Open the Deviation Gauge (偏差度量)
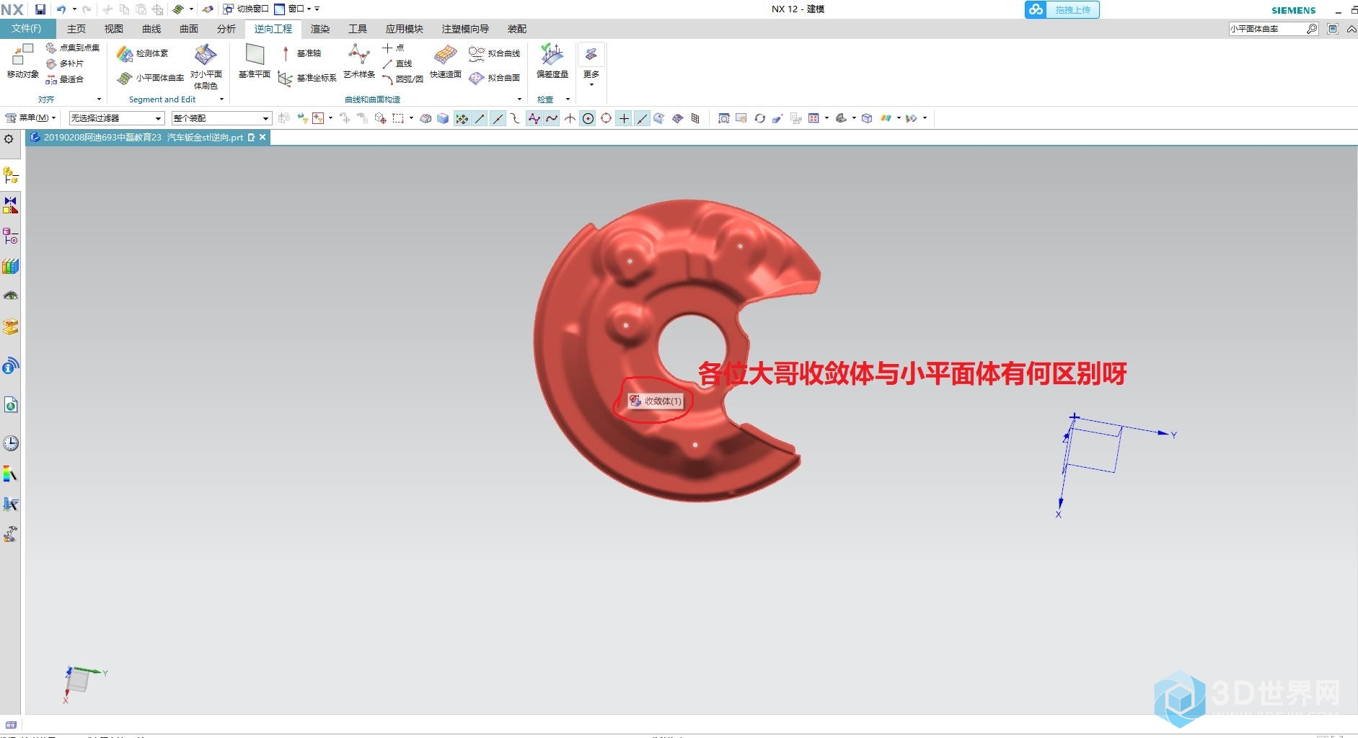This screenshot has height=738, width=1358. (x=552, y=61)
